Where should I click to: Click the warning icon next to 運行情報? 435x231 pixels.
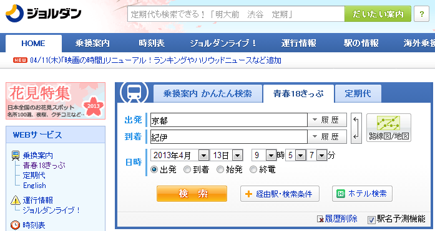pyautogui.click(x=16, y=200)
